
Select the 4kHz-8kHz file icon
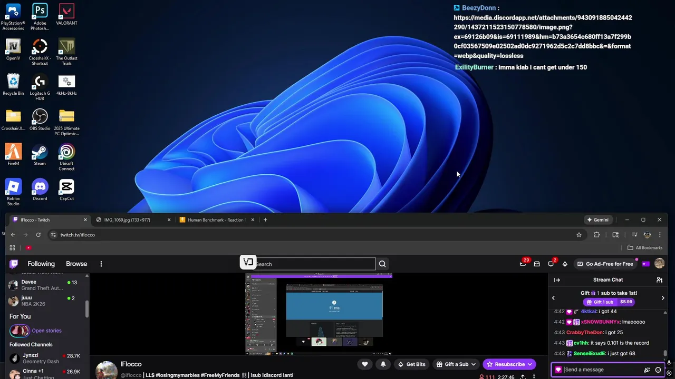[66, 85]
